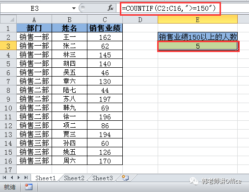
Task: Select the cell with name 张二
Action: click(x=69, y=46)
